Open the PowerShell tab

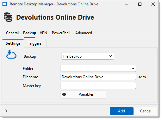coord(61,33)
